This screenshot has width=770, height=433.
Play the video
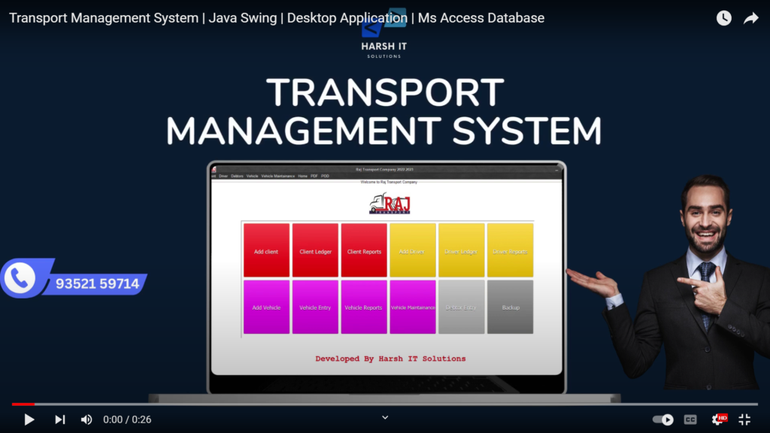29,419
